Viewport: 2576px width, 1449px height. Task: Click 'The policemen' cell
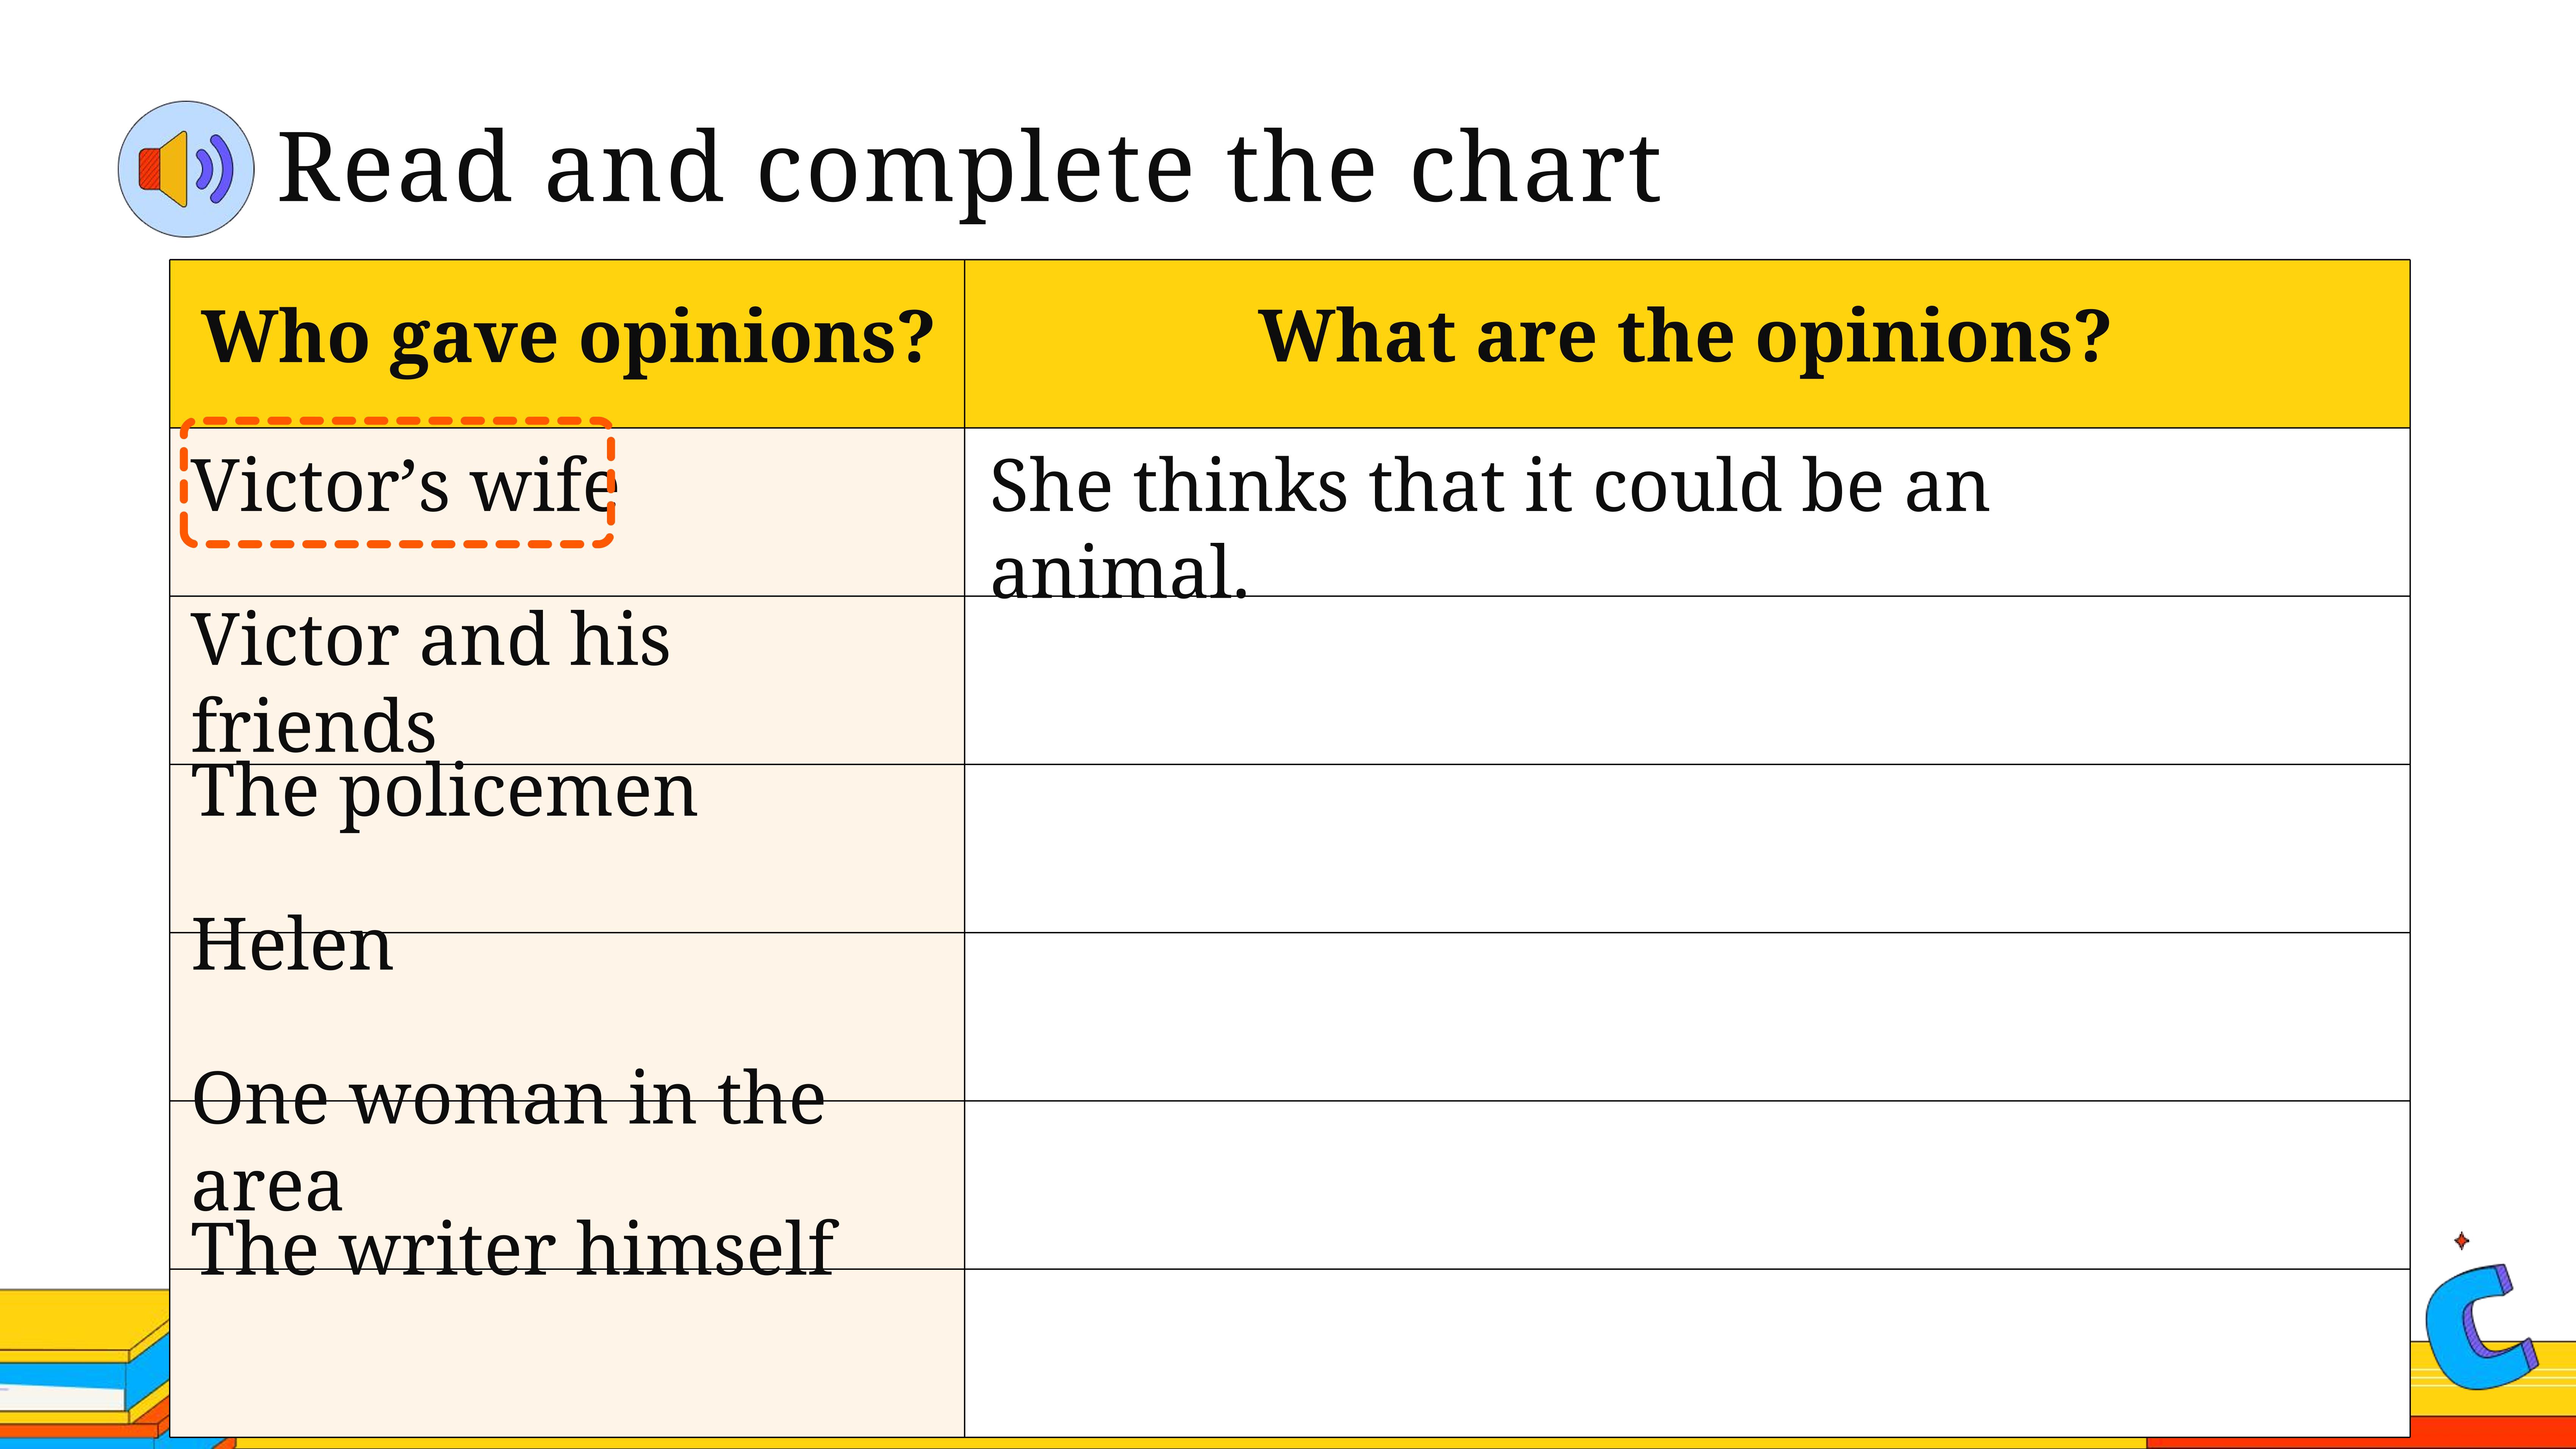567,849
